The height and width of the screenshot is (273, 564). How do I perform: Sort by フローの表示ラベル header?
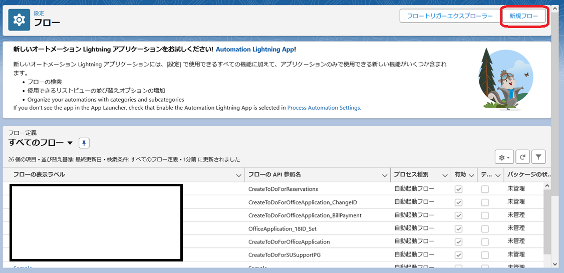click(39, 175)
